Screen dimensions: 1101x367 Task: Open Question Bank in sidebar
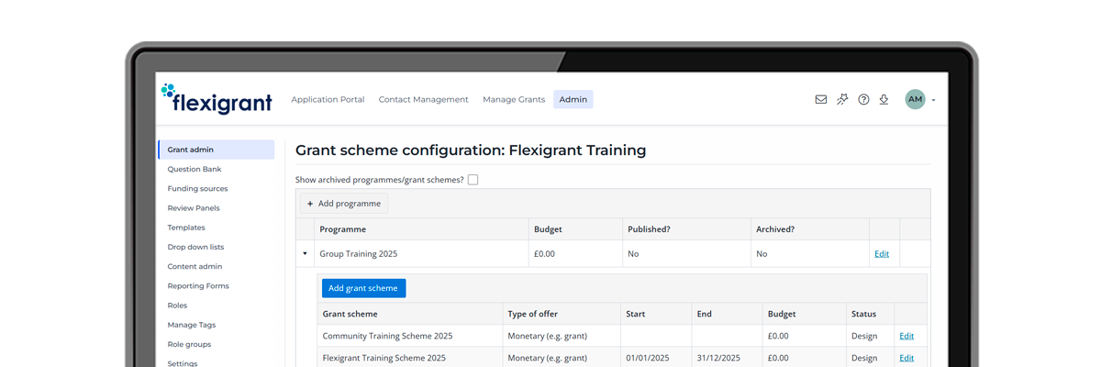click(x=195, y=169)
